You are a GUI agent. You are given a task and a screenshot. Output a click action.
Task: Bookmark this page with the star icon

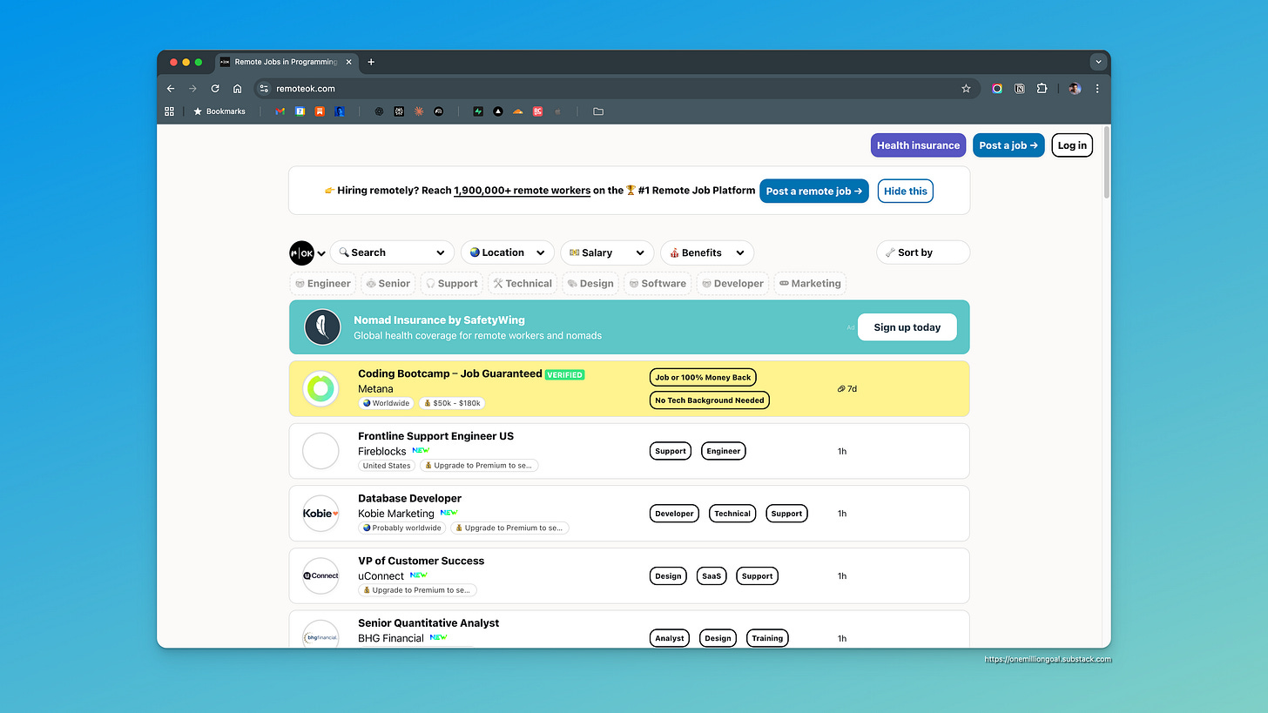pyautogui.click(x=966, y=89)
